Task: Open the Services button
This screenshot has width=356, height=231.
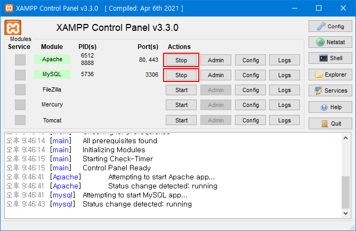Action: pyautogui.click(x=330, y=90)
